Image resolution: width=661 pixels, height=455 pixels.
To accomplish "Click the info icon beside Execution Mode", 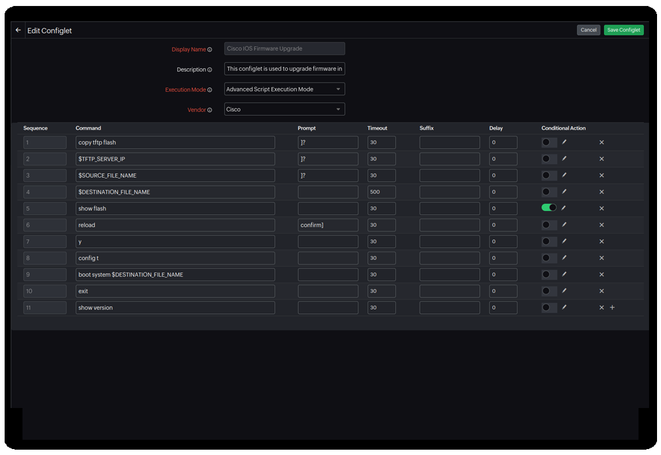I will pyautogui.click(x=210, y=90).
